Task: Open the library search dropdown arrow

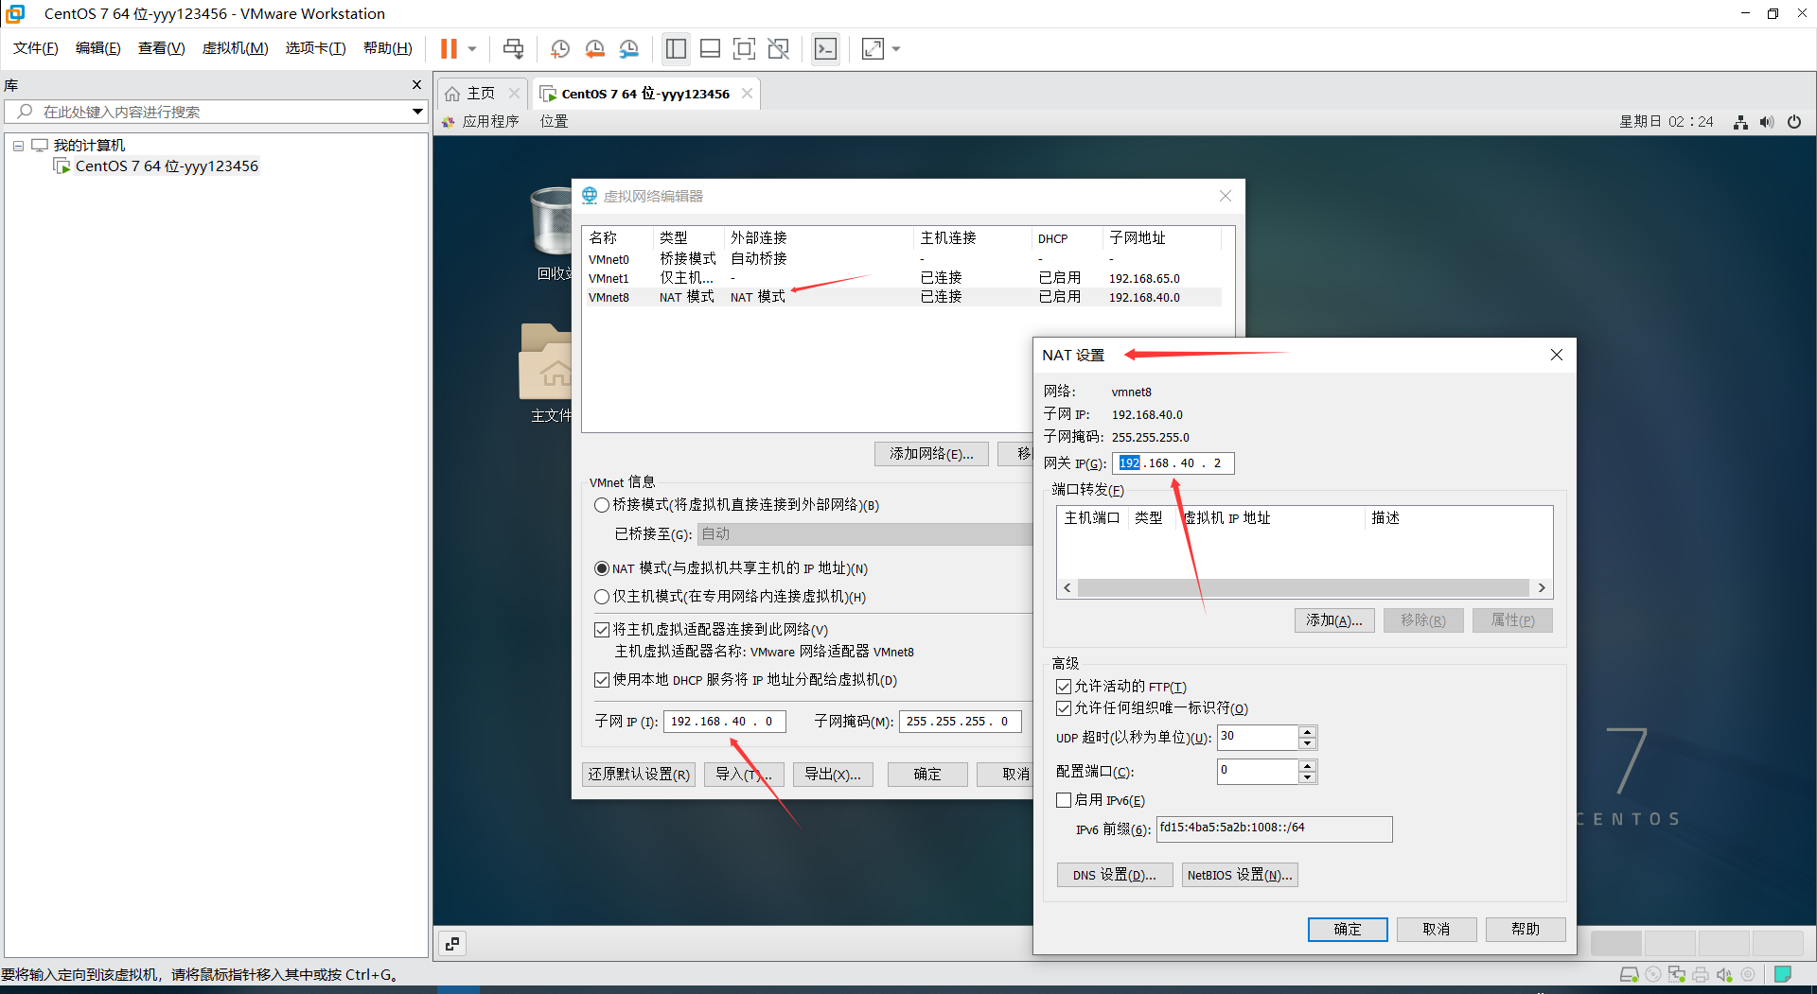Action: [417, 112]
